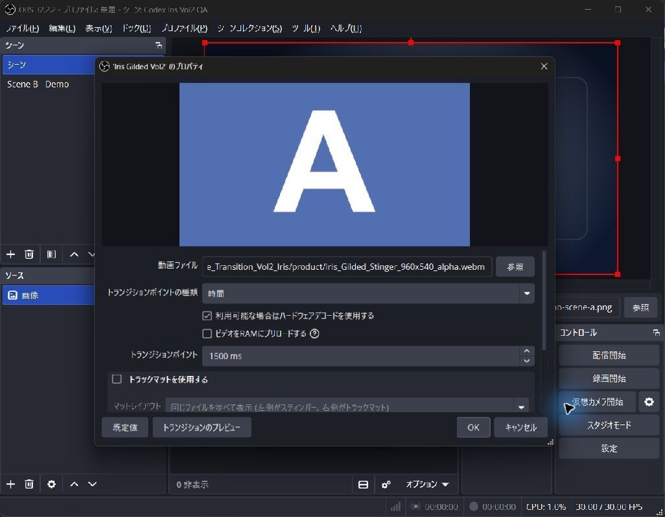Decrease the transition point value
Screen dimensions: 665x517
click(x=526, y=361)
